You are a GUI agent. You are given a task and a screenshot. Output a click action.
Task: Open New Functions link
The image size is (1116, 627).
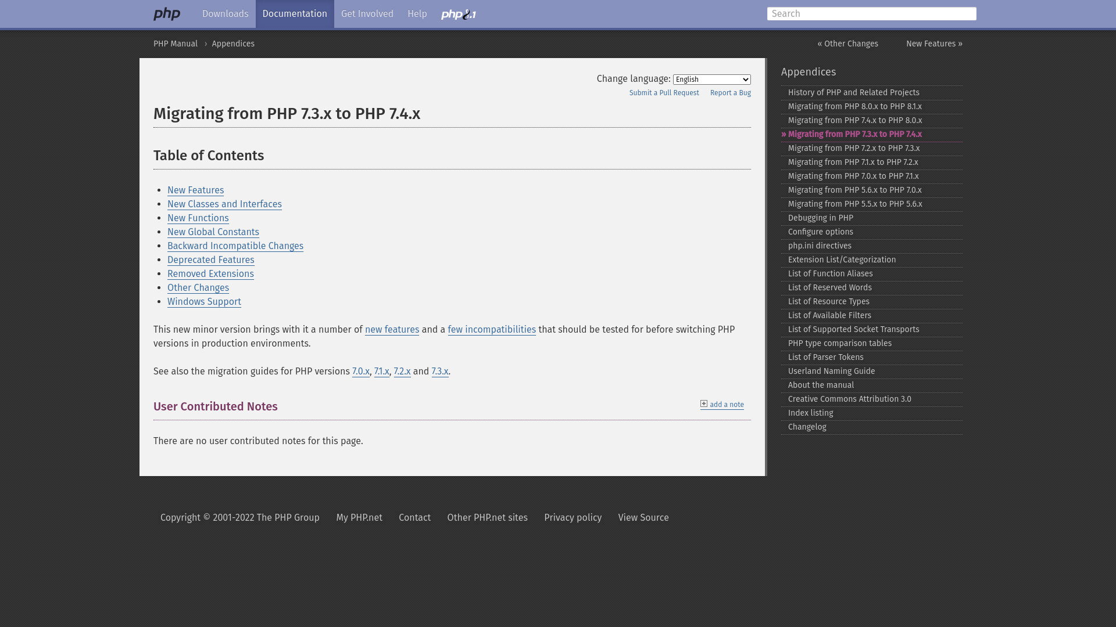point(198,218)
